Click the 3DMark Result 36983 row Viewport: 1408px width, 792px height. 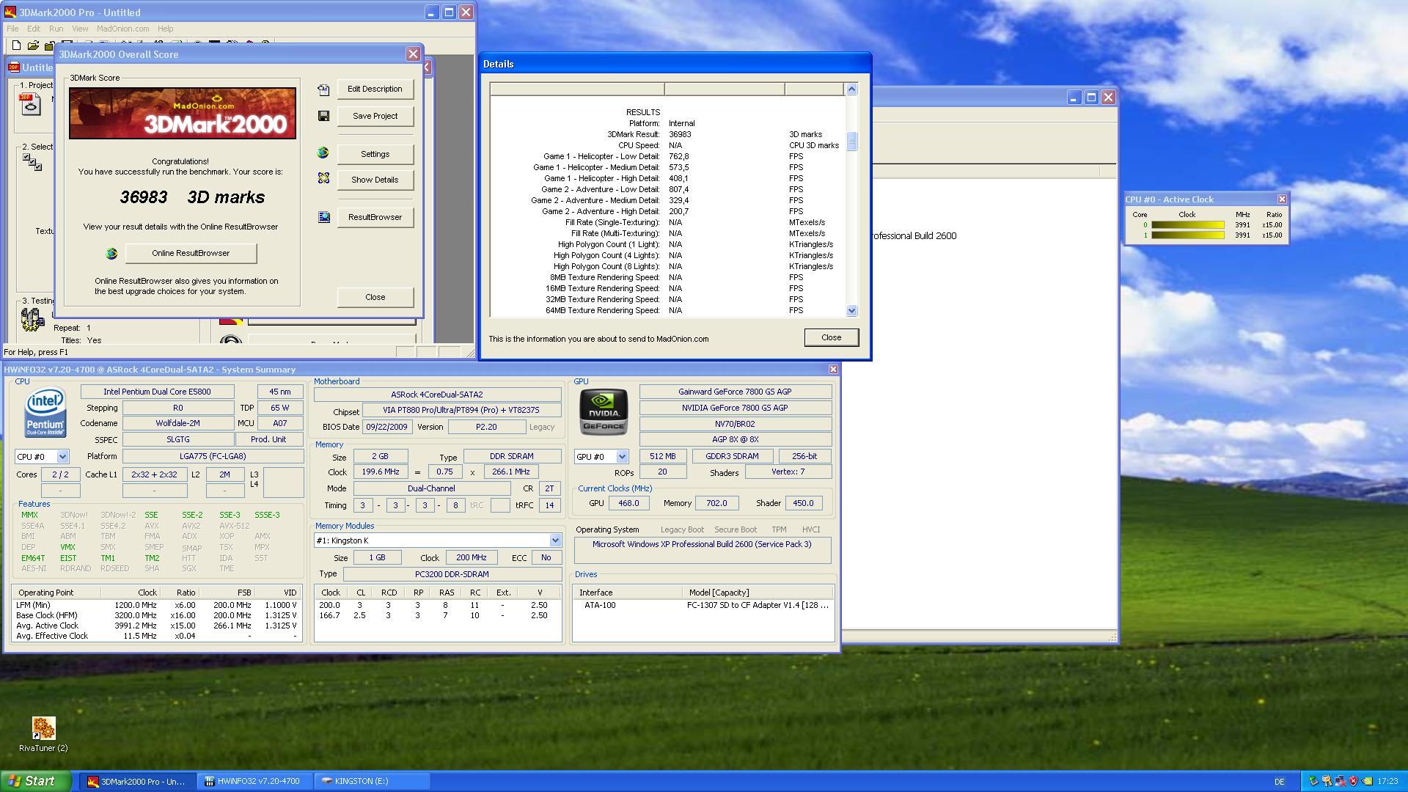668,134
